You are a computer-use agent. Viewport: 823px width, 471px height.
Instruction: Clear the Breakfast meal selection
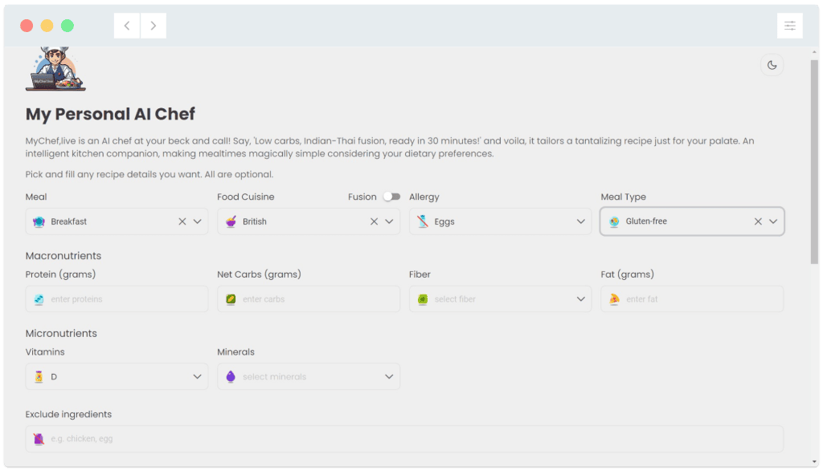pos(182,221)
